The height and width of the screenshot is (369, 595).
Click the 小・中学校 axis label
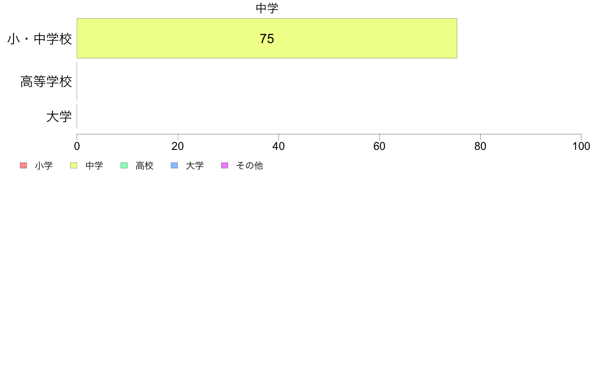coord(40,39)
